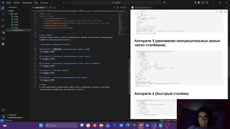Select report (0).md in explorer tree

[x=18, y=30]
